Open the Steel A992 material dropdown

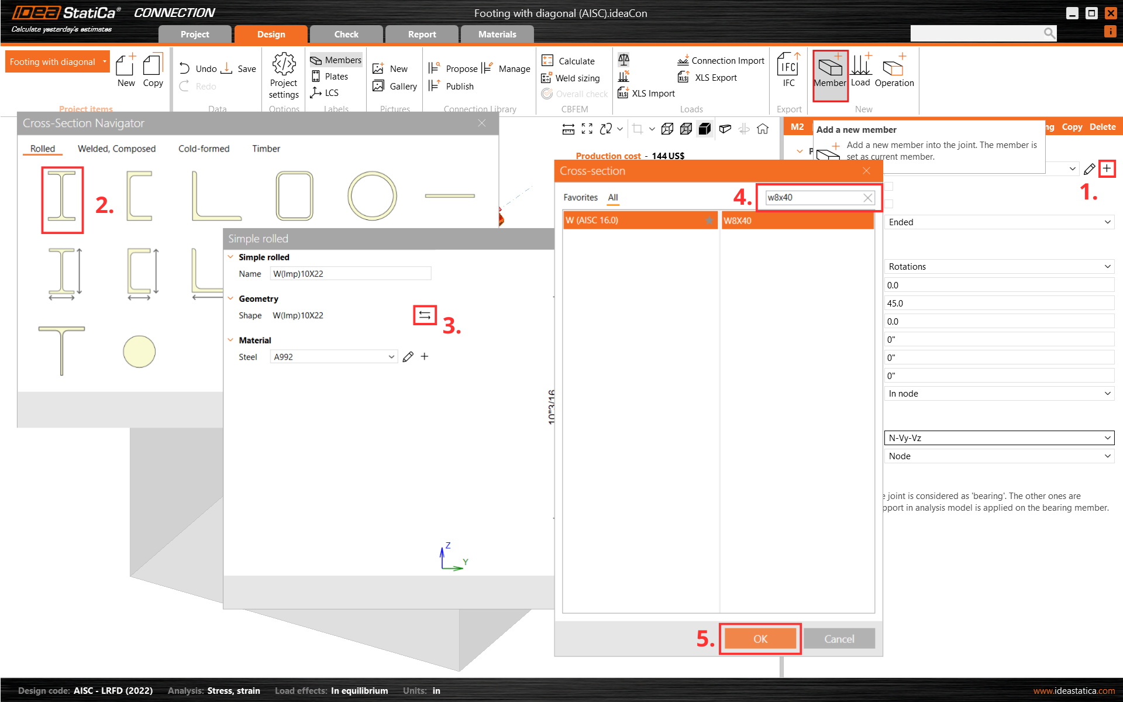pyautogui.click(x=391, y=357)
